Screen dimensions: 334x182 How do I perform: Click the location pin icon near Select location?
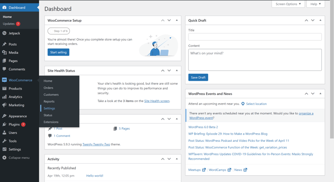pos(243,104)
